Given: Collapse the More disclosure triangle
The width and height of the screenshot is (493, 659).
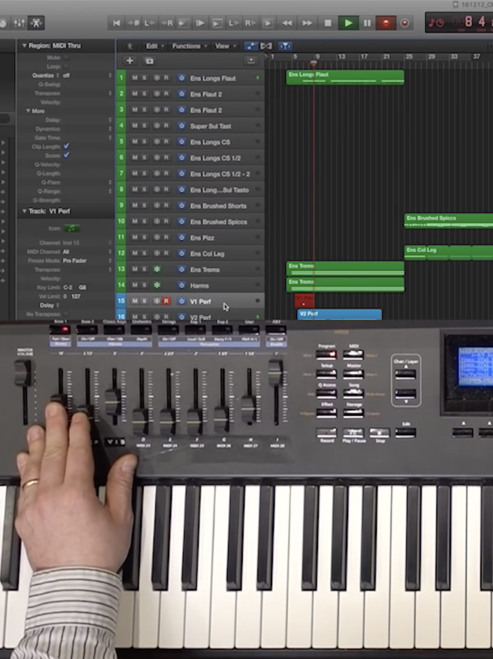Looking at the screenshot, I should [28, 111].
